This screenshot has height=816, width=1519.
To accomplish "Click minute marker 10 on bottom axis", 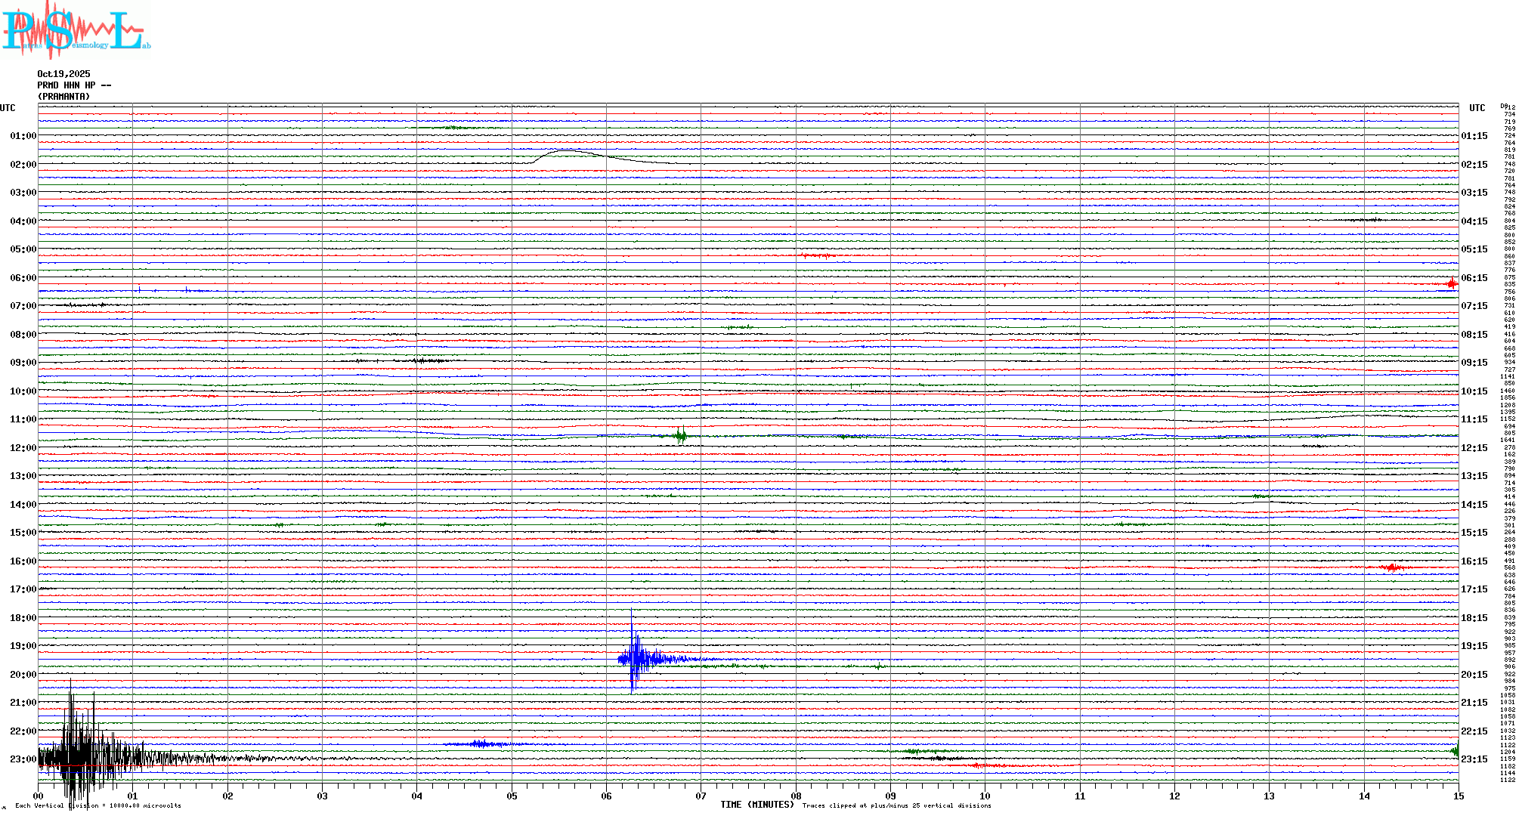I will [x=985, y=796].
